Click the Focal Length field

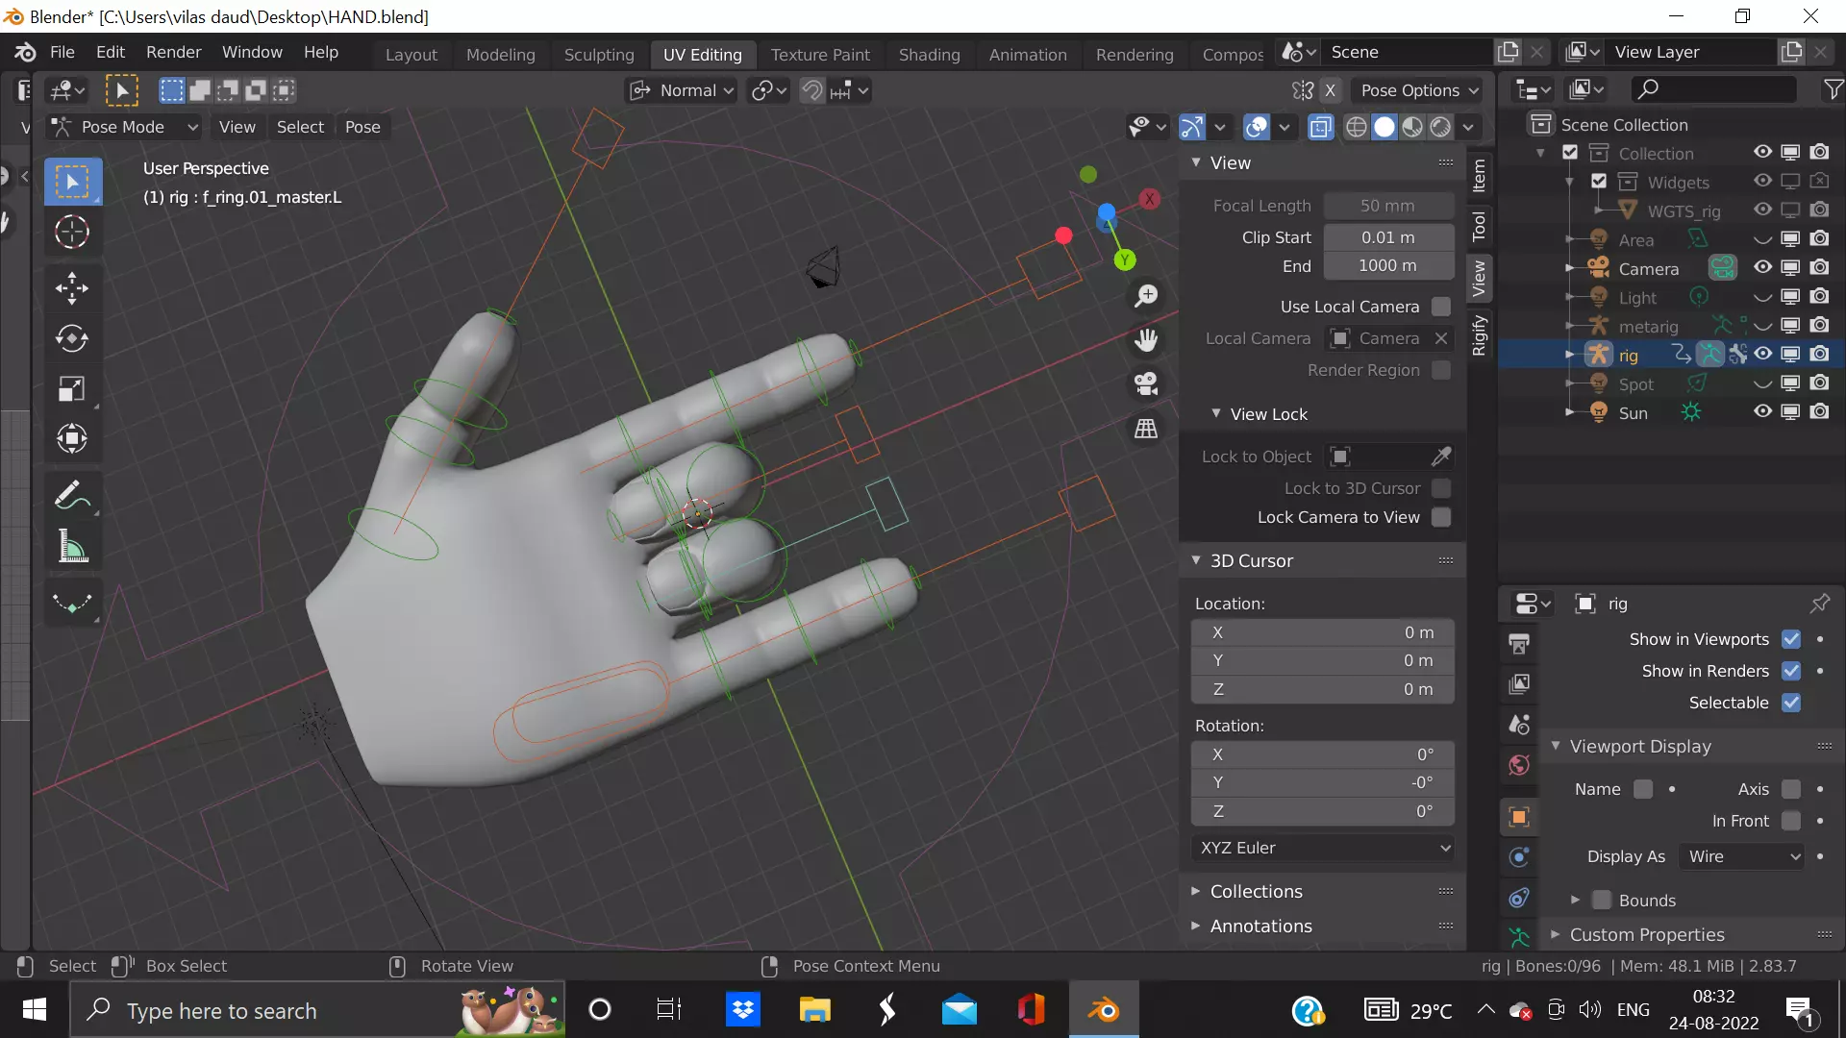1388,206
